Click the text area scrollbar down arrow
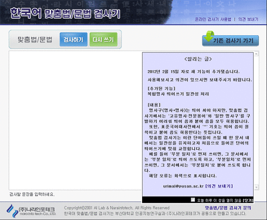 point(256,187)
